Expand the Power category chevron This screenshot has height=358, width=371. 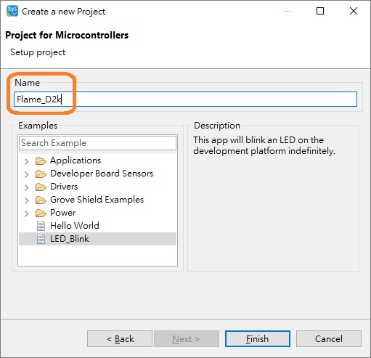[27, 213]
